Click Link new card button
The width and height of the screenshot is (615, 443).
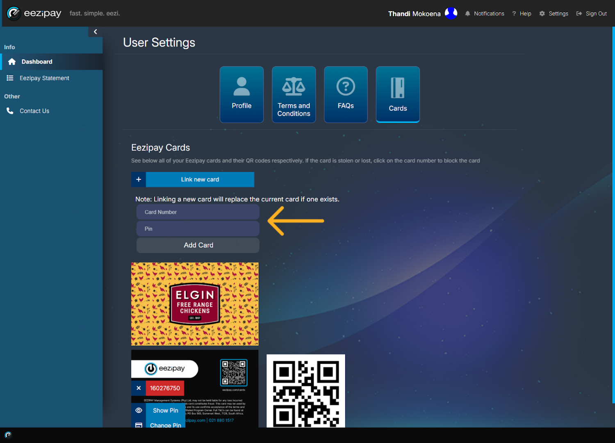click(x=200, y=179)
